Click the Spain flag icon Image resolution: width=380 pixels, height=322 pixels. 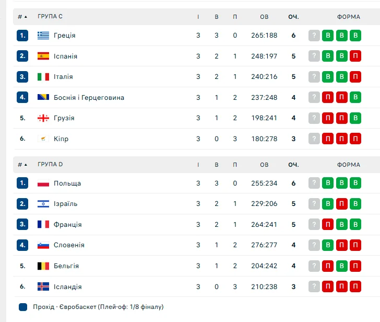pyautogui.click(x=43, y=56)
